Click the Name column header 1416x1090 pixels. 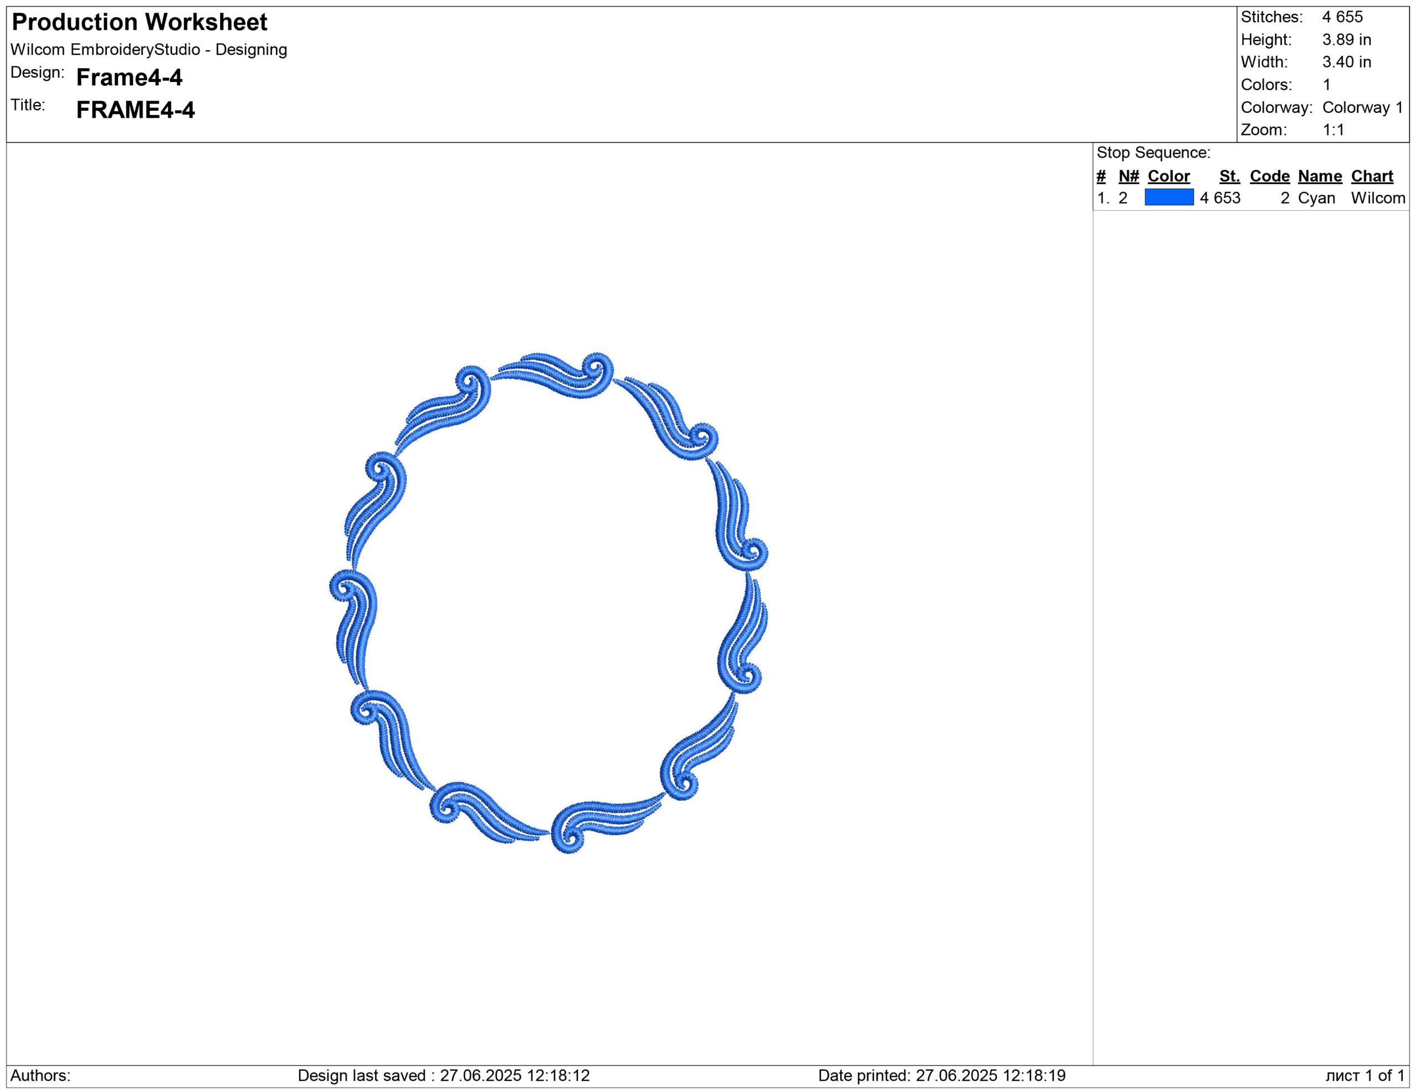1319,177
